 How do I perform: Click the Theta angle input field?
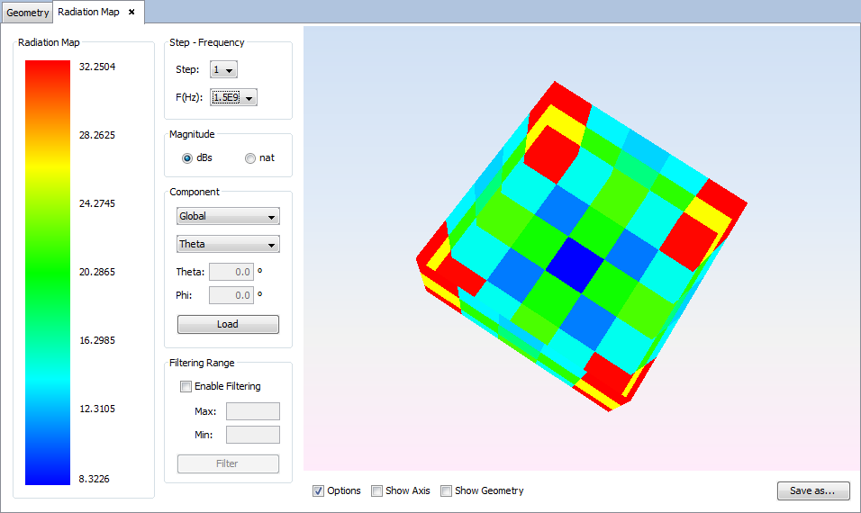pyautogui.click(x=231, y=272)
